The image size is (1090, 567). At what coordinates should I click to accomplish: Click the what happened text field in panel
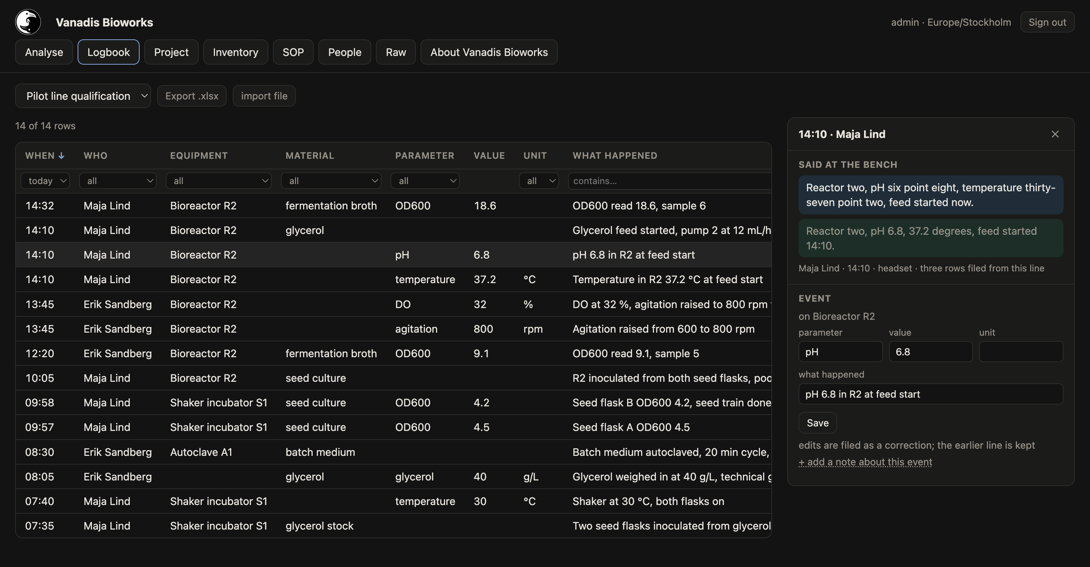tap(931, 394)
